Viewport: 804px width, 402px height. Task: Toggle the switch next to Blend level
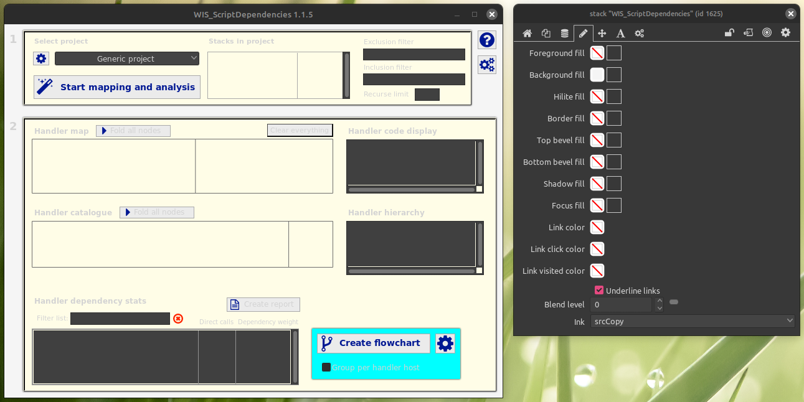(674, 302)
